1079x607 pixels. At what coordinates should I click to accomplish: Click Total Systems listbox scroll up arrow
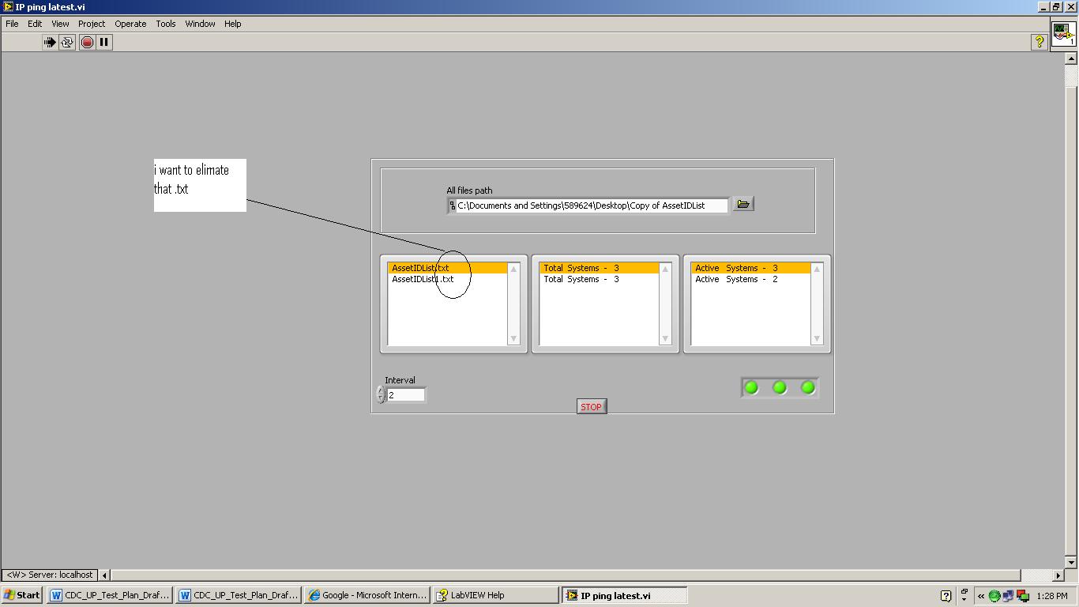pos(665,270)
